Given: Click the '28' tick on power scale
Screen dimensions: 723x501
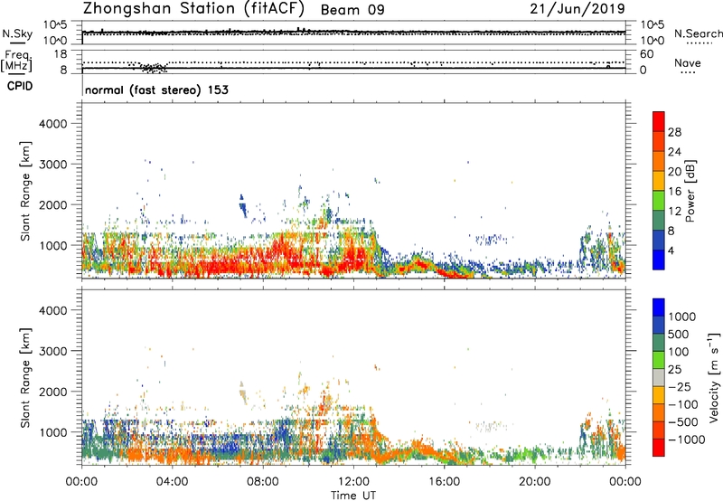Looking at the screenshot, I should [674, 132].
